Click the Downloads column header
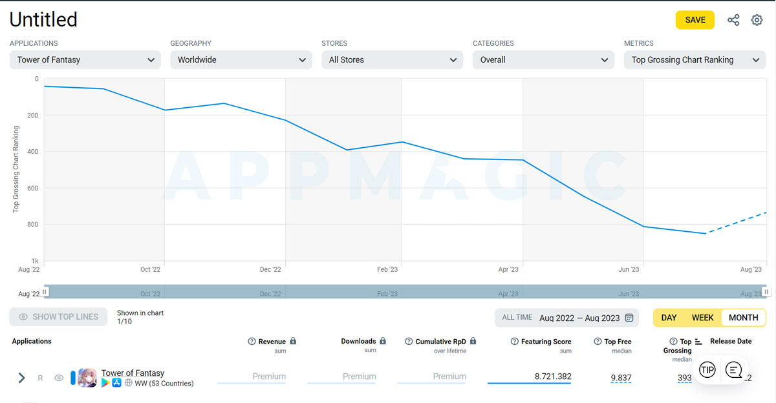Screen dimensions: 776x403 coord(358,341)
